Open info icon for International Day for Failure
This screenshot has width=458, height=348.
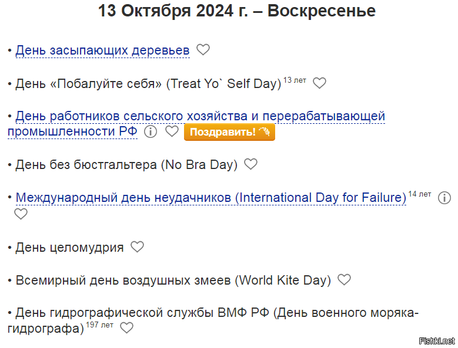click(444, 198)
